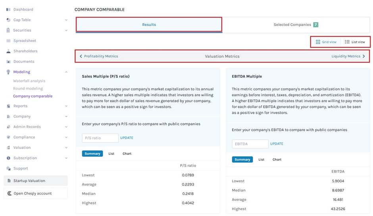Click the left chevron beside Profitability Metrics

[x=81, y=56]
